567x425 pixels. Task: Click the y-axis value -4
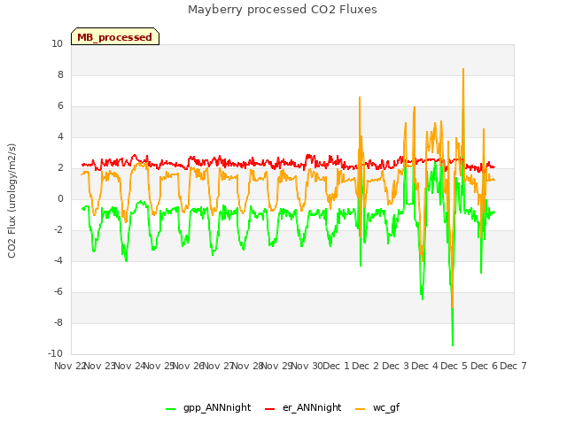58,261
